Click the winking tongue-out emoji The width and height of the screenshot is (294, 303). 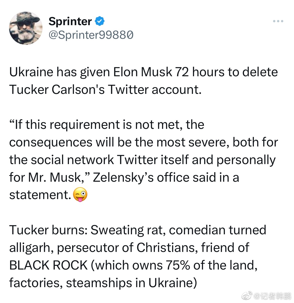[80, 195]
